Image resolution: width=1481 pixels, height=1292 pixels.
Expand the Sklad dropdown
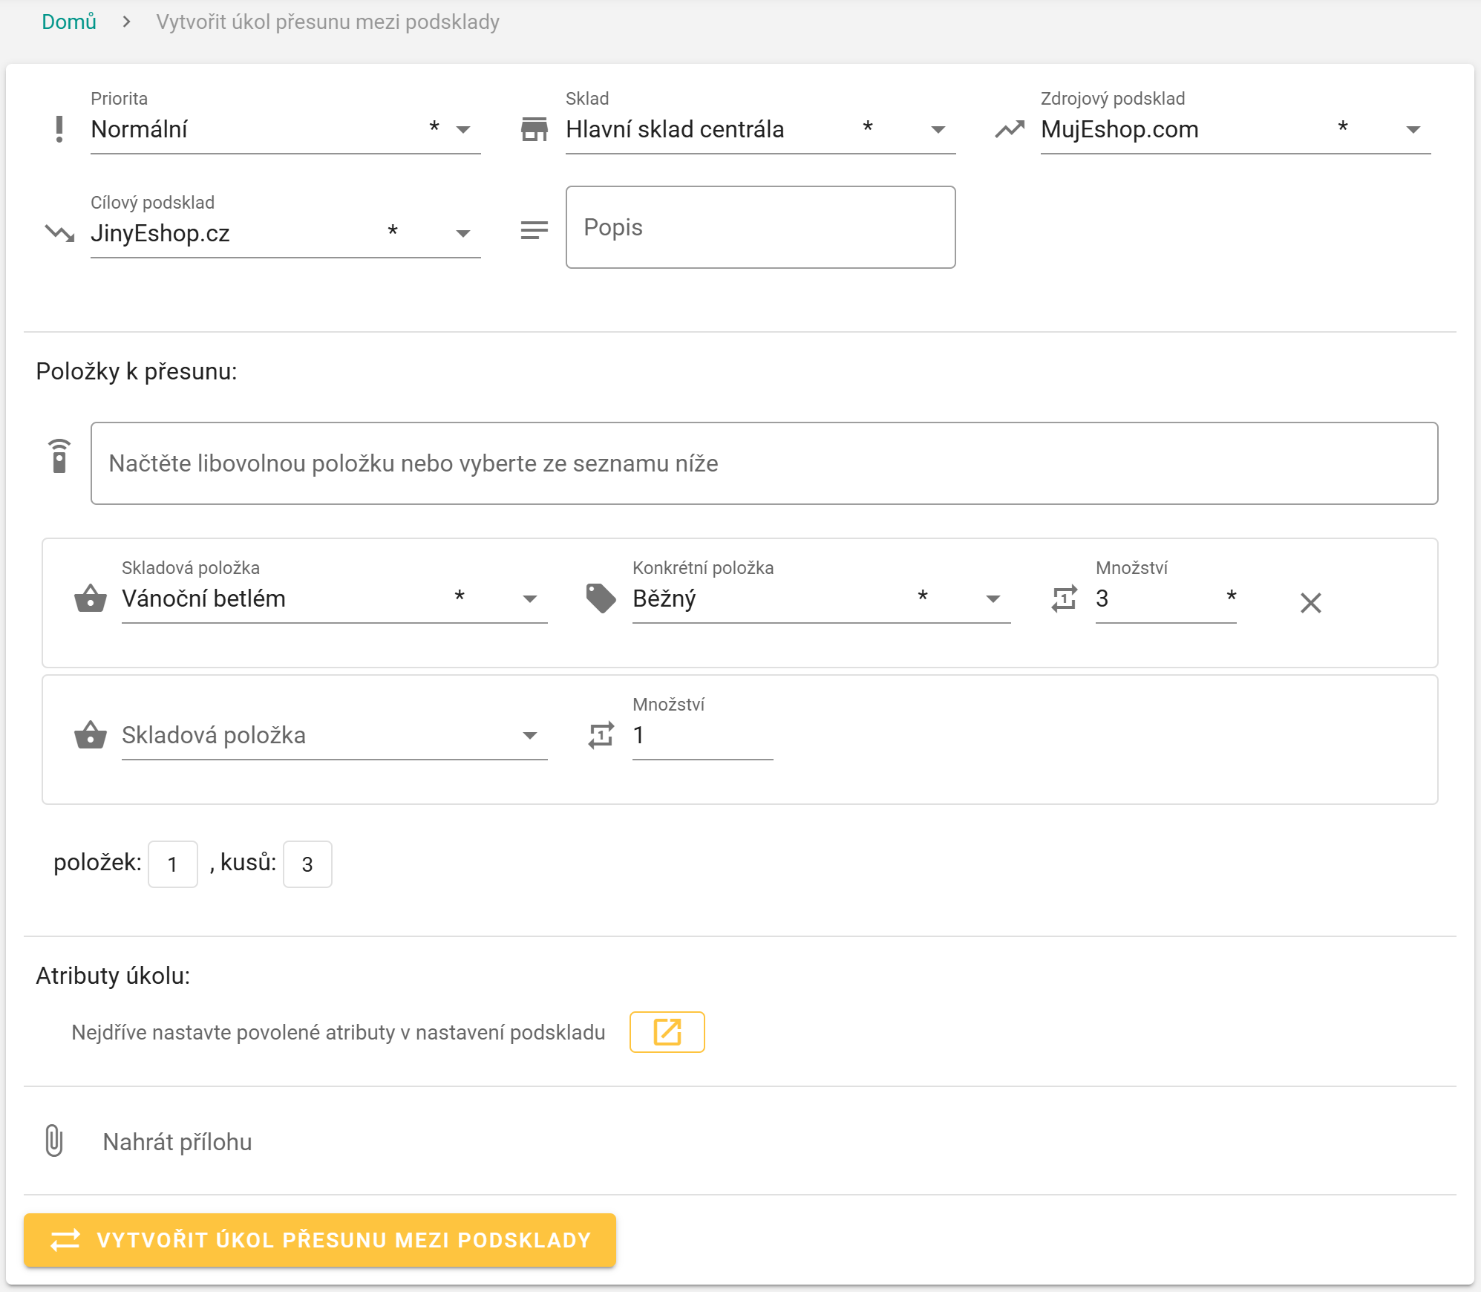pos(938,130)
